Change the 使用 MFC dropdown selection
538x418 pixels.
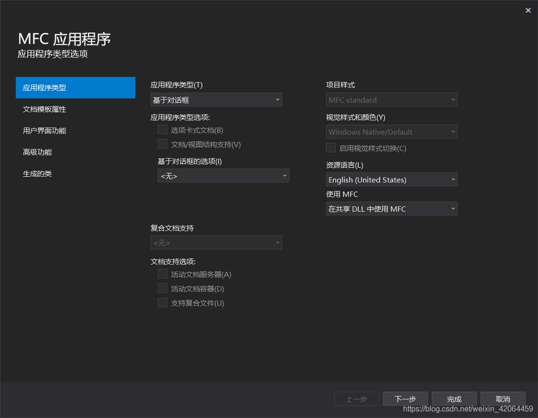click(x=392, y=208)
